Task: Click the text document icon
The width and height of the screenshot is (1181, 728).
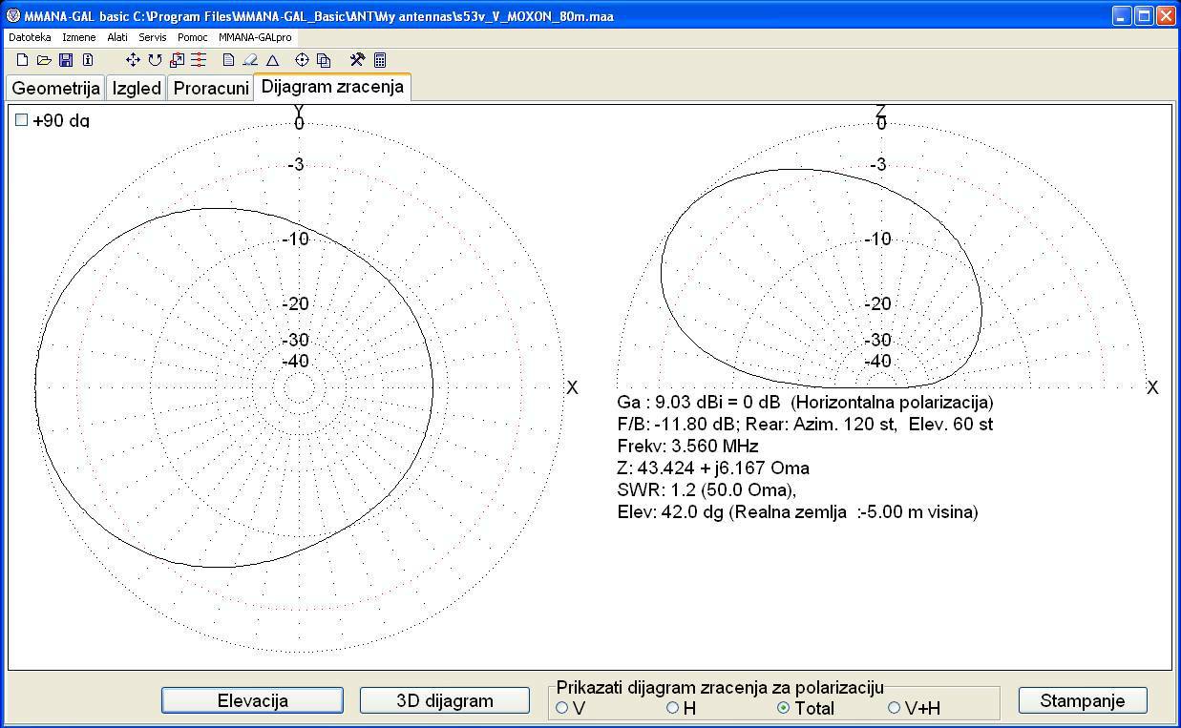Action: pyautogui.click(x=228, y=60)
